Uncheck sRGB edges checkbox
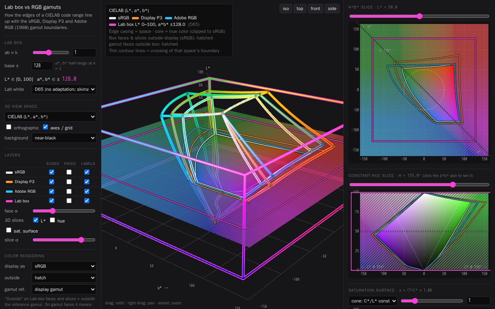The height and width of the screenshot is (309, 495). tap(51, 172)
